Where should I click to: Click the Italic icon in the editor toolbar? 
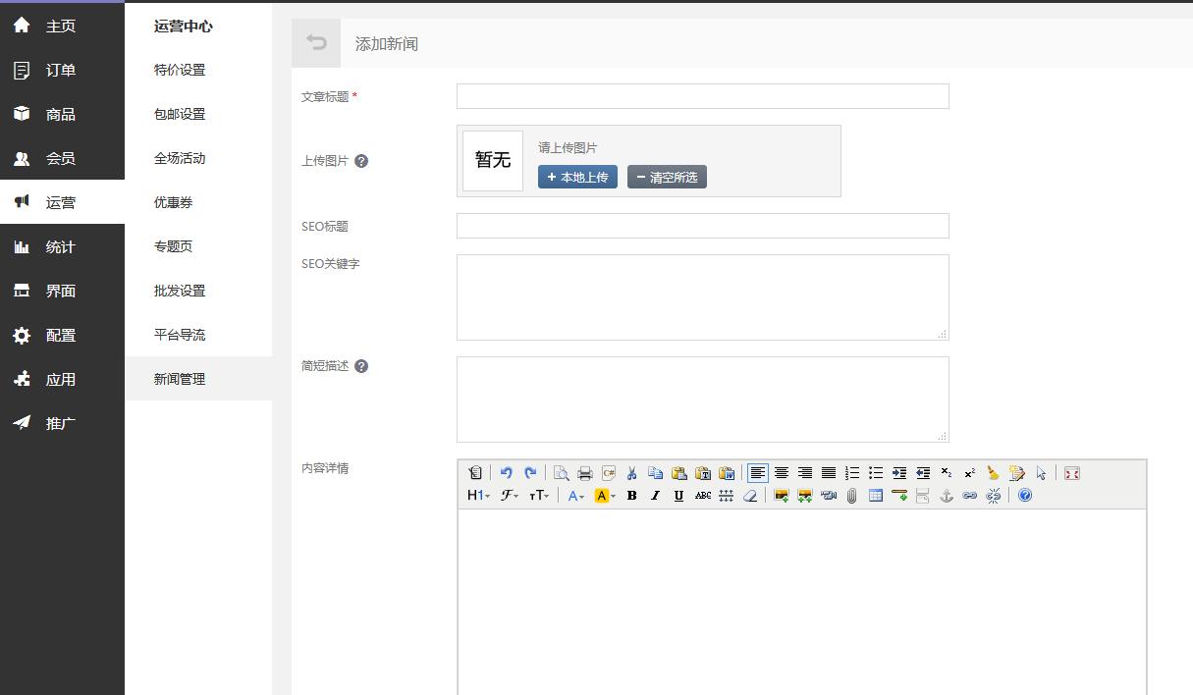(x=655, y=496)
